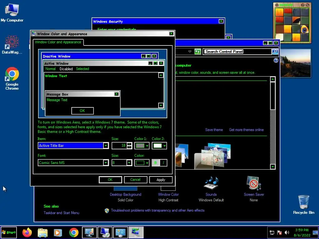Open the font Size dropdown showing 8
319x239 pixels.
129,162
